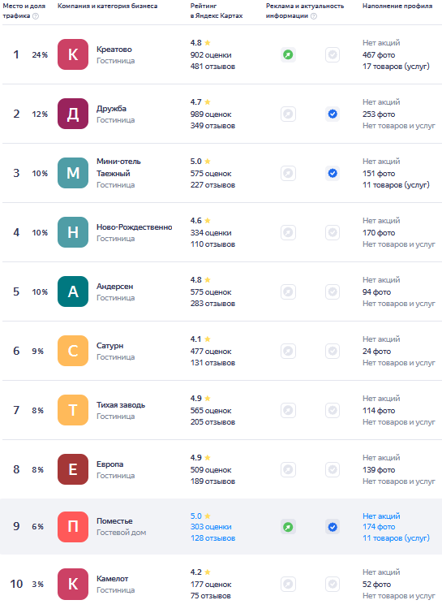
Task: Click the gray advertising icon for Андерсен
Action: [288, 291]
